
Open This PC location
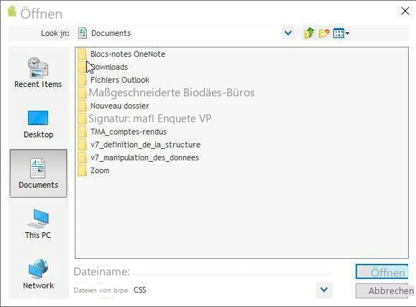[38, 224]
